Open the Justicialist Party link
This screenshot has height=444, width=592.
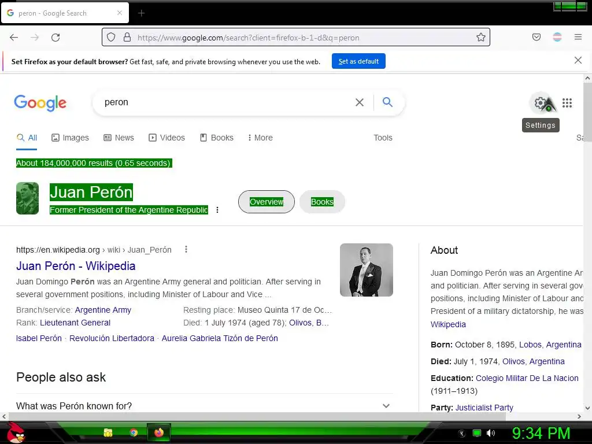pos(484,408)
